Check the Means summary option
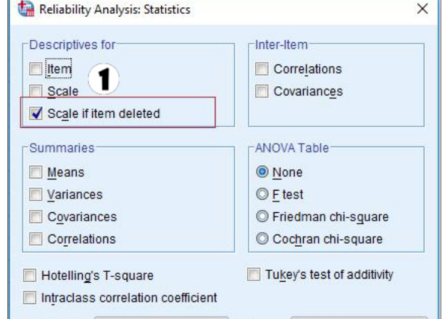445x319 pixels. pyautogui.click(x=36, y=172)
